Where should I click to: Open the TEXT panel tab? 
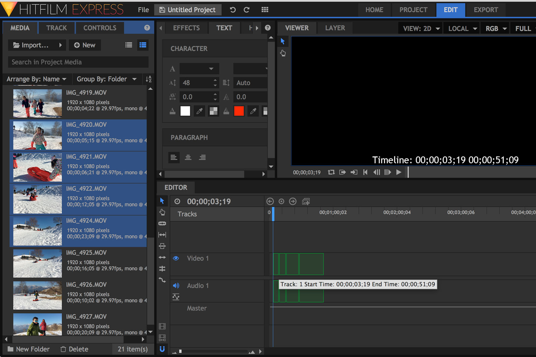(x=224, y=28)
